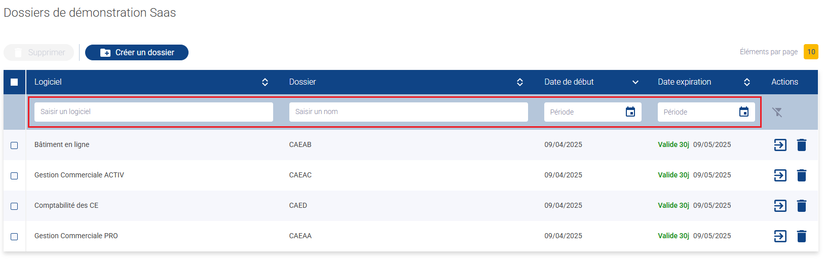The height and width of the screenshot is (259, 824).
Task: Open the Gestion Commerciale PRO dossier
Action: 780,236
